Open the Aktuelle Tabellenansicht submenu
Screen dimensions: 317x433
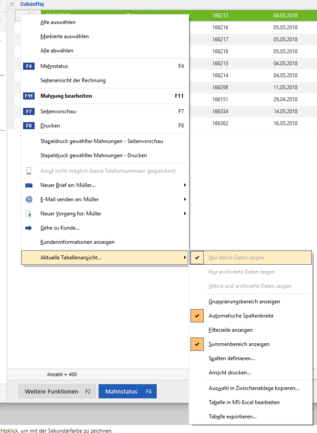coord(105,258)
